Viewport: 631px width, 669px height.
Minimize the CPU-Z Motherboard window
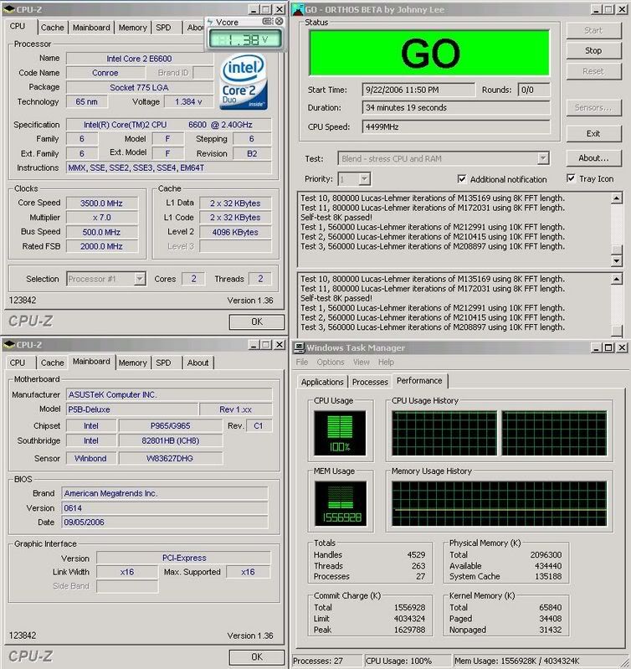pyautogui.click(x=254, y=344)
